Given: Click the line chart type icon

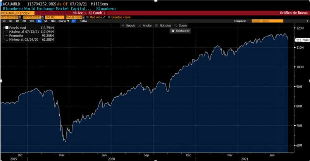Looking at the screenshot, I should [74, 21].
